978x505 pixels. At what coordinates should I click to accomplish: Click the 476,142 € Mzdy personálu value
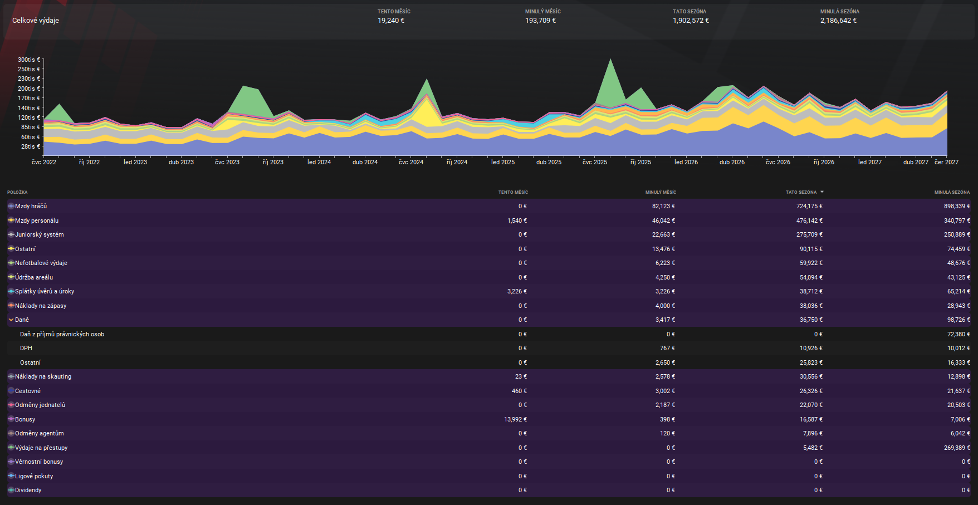point(809,220)
